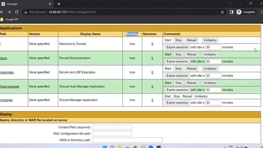Open the 2 sessions link for Tomcat Manager
The height and width of the screenshot is (148, 263).
152,100
